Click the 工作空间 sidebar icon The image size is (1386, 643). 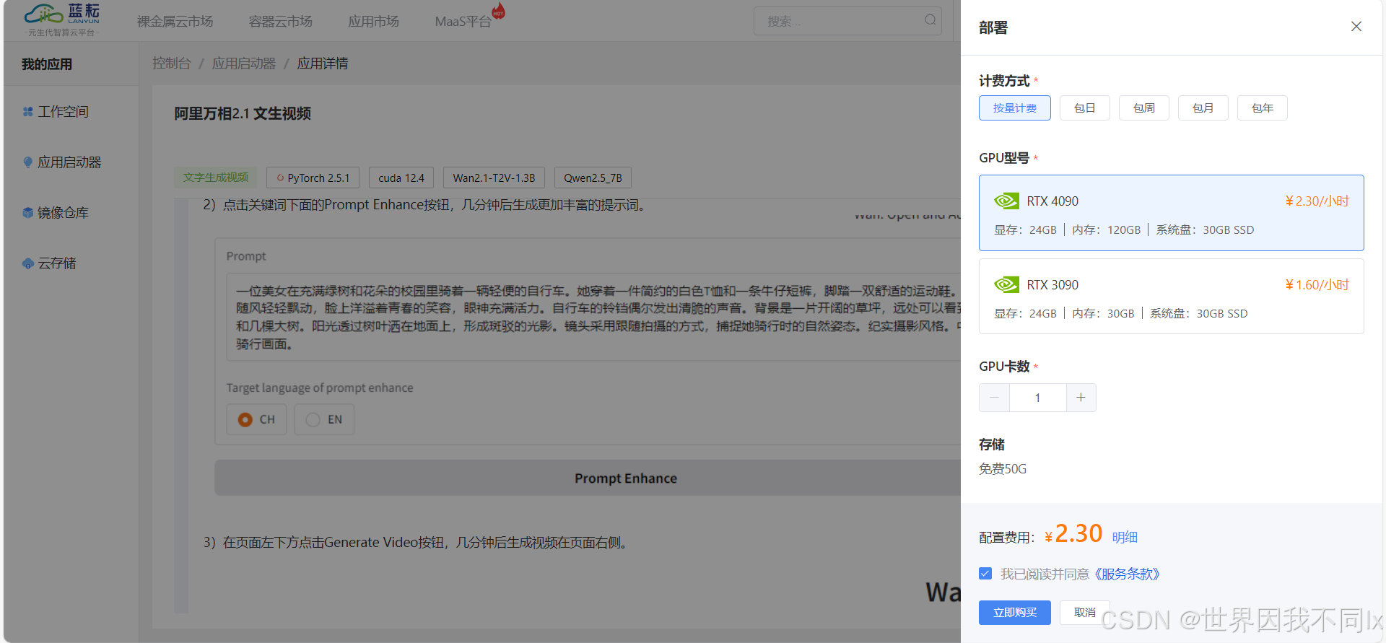(x=27, y=112)
